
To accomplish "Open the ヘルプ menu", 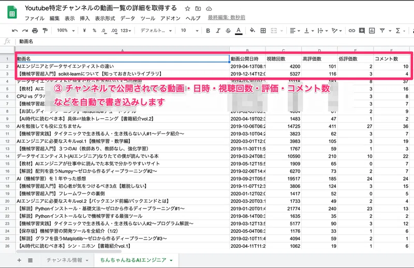I will [x=193, y=18].
